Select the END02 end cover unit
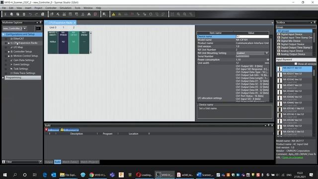The height and width of the screenshot is (179, 318). coord(84,42)
